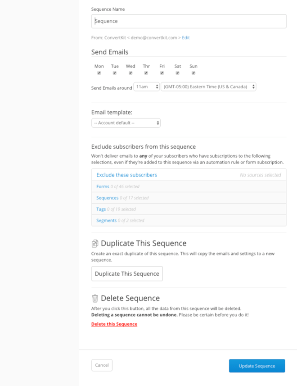
Task: Open the Segments exclusion list
Action: 106,221
